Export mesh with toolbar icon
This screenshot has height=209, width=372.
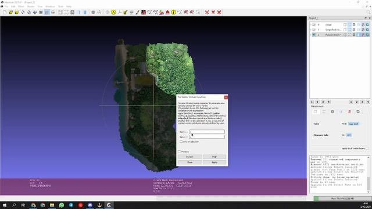point(35,12)
